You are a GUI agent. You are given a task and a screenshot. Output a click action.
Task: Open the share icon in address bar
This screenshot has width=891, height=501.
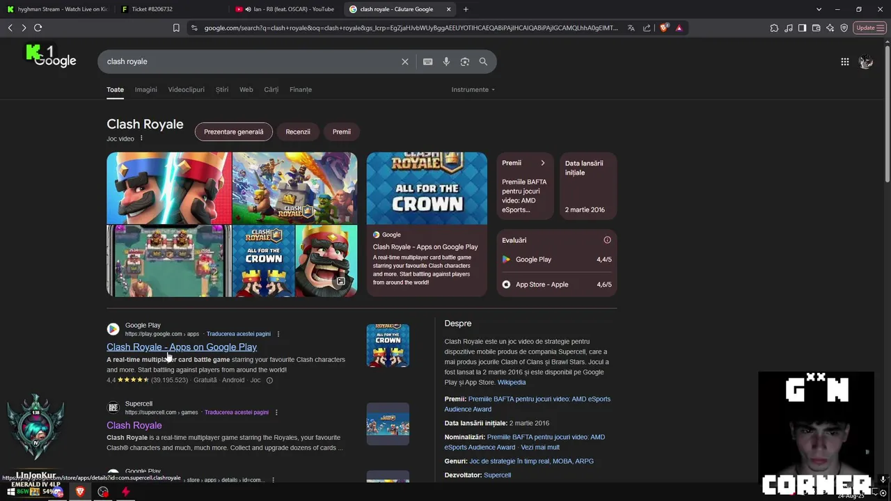tap(647, 28)
